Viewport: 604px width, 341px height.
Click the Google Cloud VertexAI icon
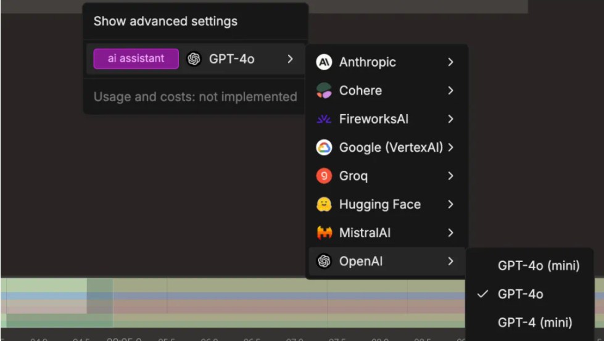click(324, 147)
